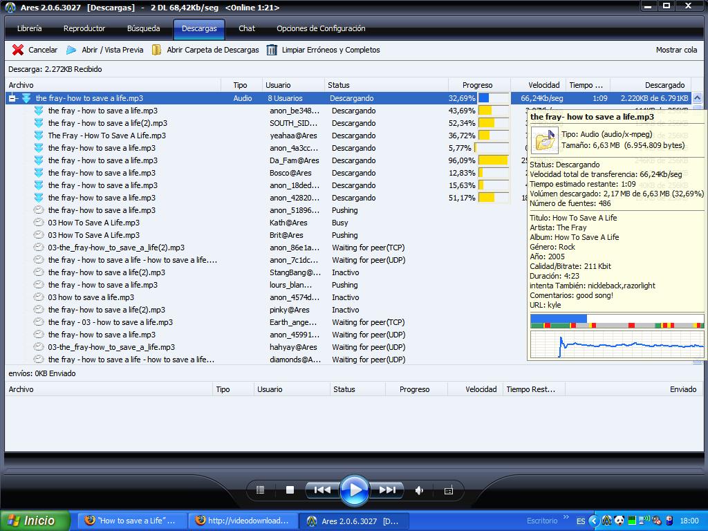Switch to the "How to save a Life" Firefox window
Viewport: 708px width, 531px height.
coord(131,521)
